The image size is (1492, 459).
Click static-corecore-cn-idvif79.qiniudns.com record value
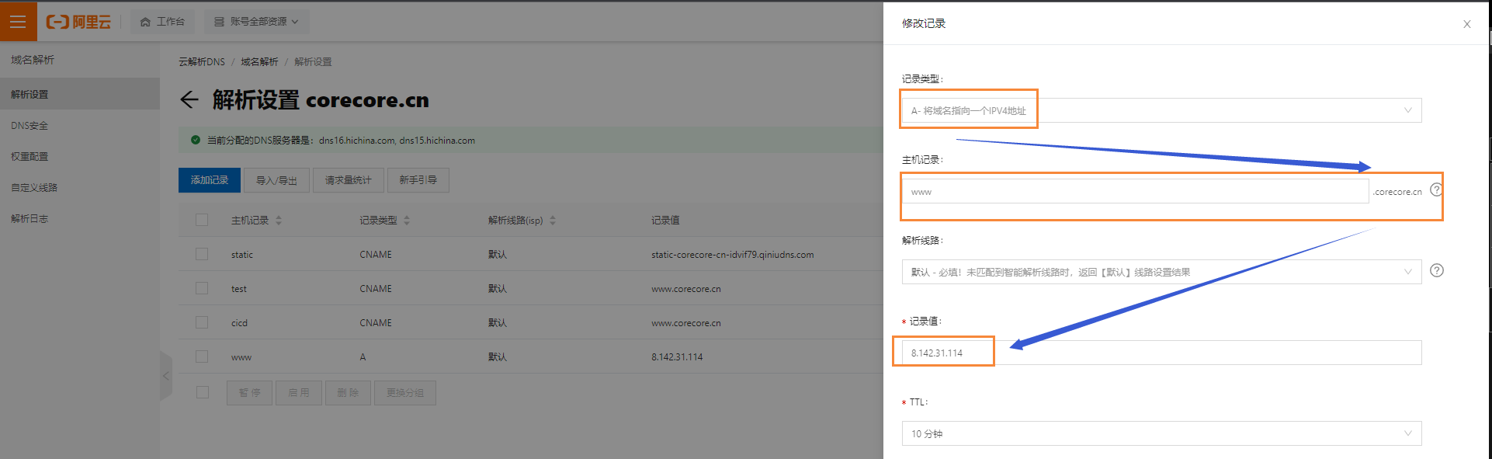pyautogui.click(x=733, y=255)
